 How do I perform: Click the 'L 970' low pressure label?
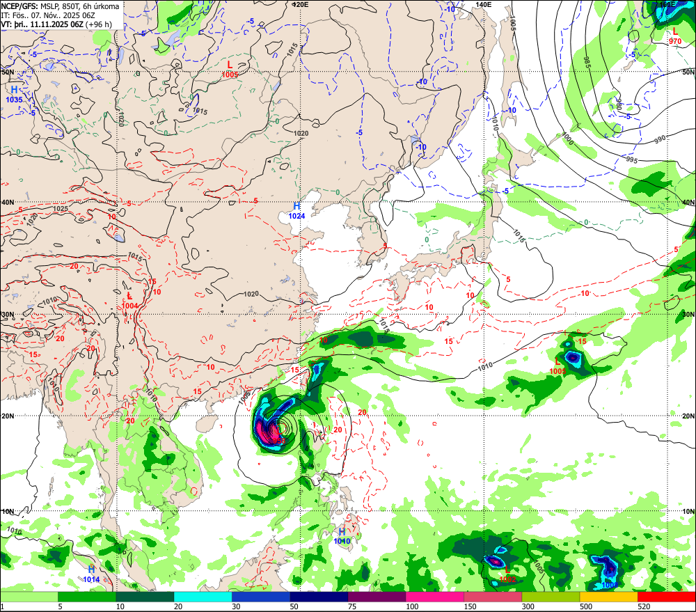(x=675, y=36)
